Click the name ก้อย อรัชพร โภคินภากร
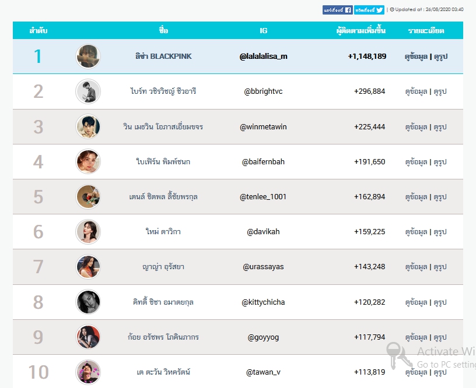The width and height of the screenshot is (476, 388). pyautogui.click(x=163, y=337)
